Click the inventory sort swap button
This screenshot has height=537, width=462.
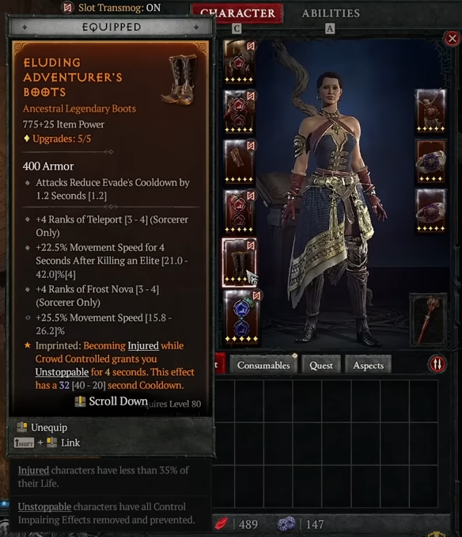[437, 364]
